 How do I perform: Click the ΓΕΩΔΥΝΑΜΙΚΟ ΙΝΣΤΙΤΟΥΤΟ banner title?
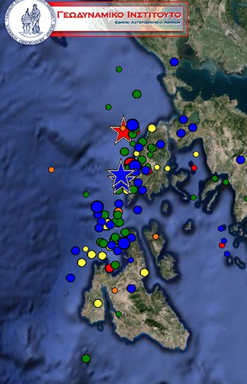pyautogui.click(x=119, y=15)
